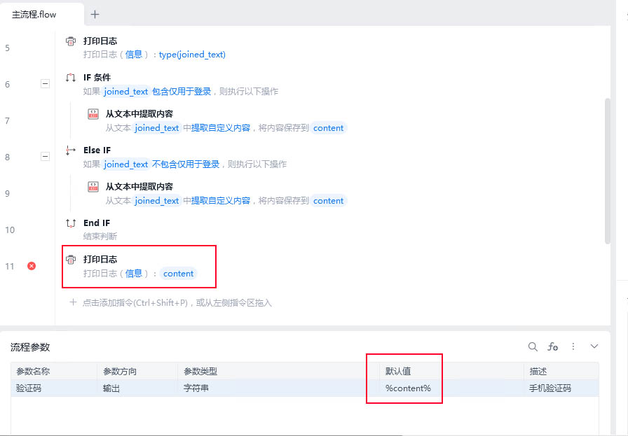
Task: Click the vertical scrollbar of the flow editor
Action: (x=608, y=171)
